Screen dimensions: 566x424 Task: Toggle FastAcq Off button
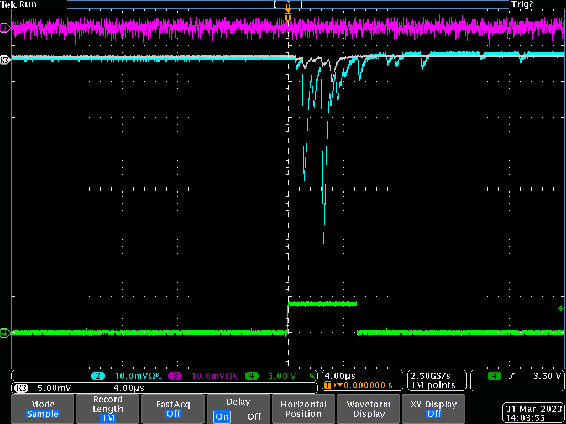(x=173, y=409)
